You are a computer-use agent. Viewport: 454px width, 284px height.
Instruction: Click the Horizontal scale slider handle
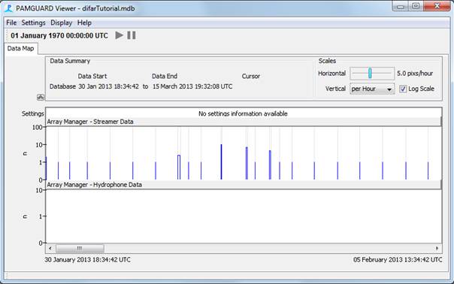point(370,73)
